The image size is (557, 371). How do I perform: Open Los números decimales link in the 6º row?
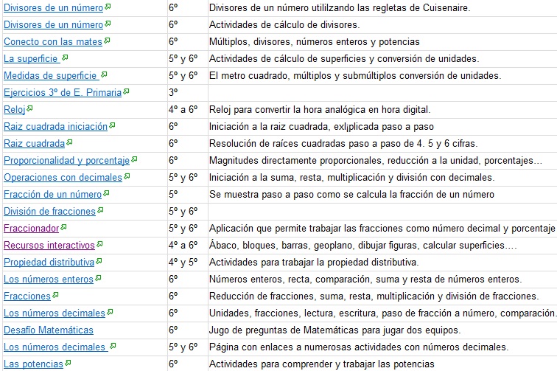point(55,313)
